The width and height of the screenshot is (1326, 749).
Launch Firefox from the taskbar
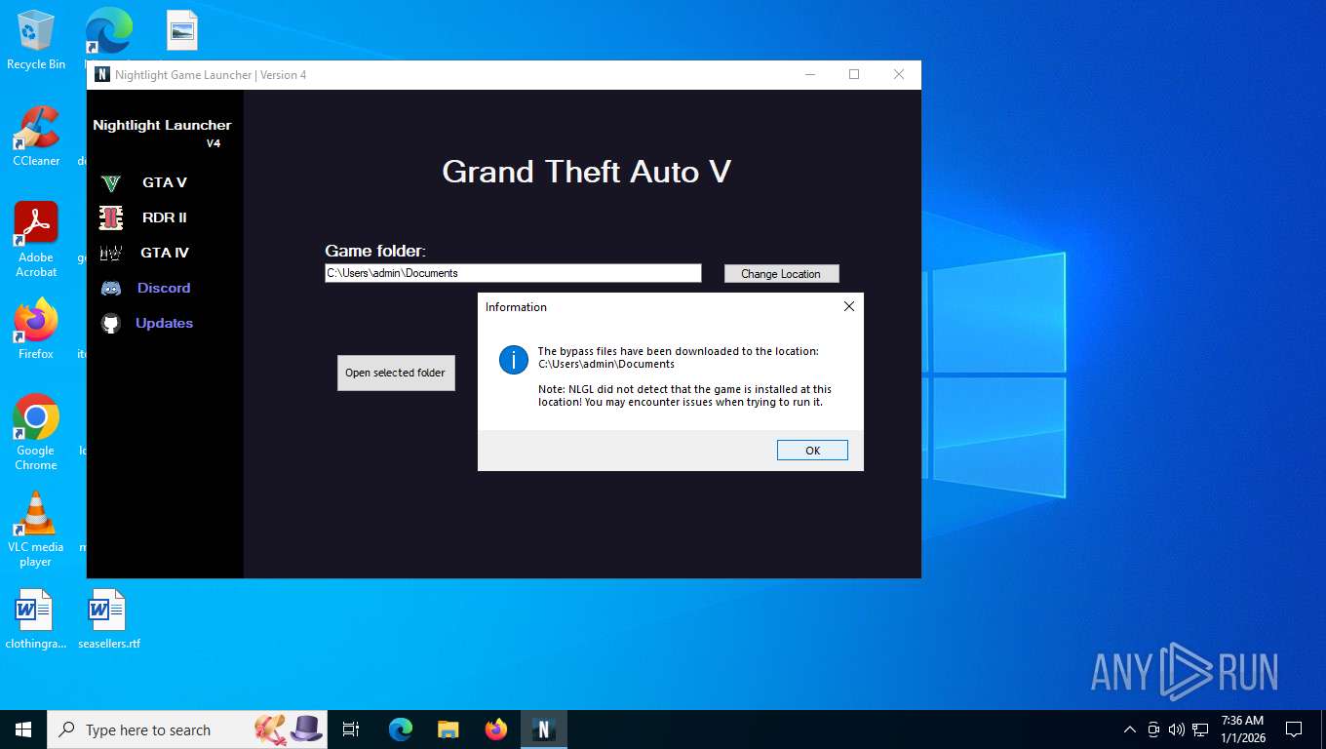[495, 729]
